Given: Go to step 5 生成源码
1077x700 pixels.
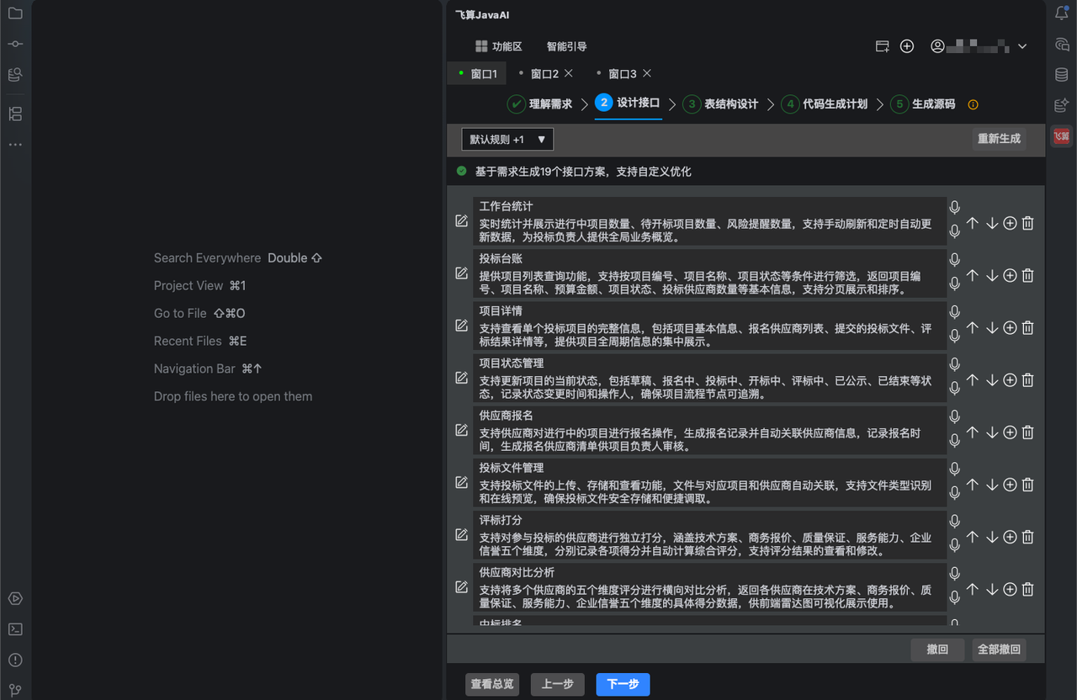Looking at the screenshot, I should 923,104.
